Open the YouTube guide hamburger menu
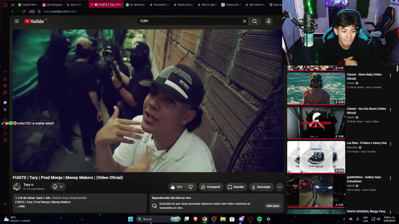The height and width of the screenshot is (224, 399). click(17, 21)
